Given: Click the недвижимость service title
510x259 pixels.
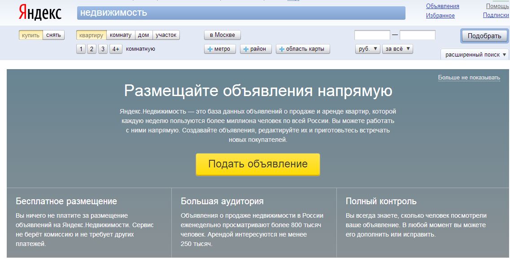Looking at the screenshot, I should click(113, 13).
